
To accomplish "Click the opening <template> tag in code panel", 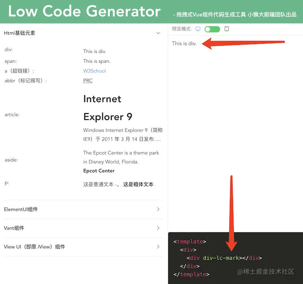I will [x=190, y=241].
